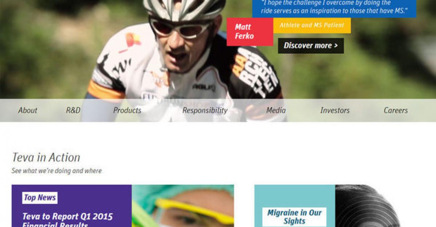Open the lab worker goggles thumbnail

point(183,206)
